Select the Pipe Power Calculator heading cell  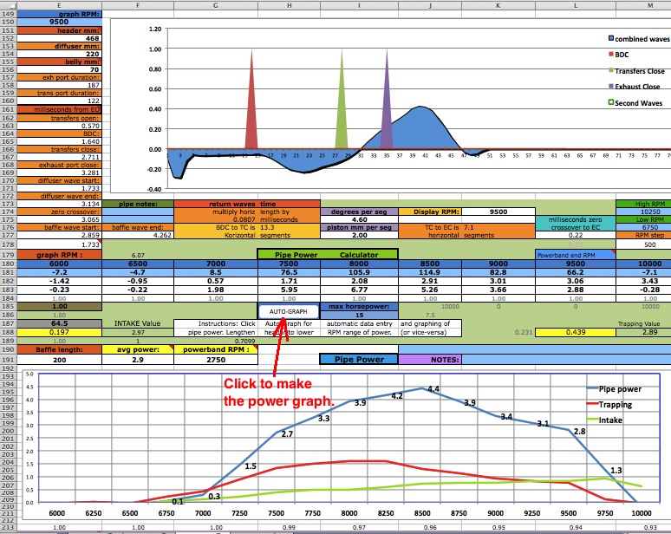[328, 255]
